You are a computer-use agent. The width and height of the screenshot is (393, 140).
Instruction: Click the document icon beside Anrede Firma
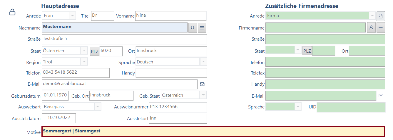(381, 16)
